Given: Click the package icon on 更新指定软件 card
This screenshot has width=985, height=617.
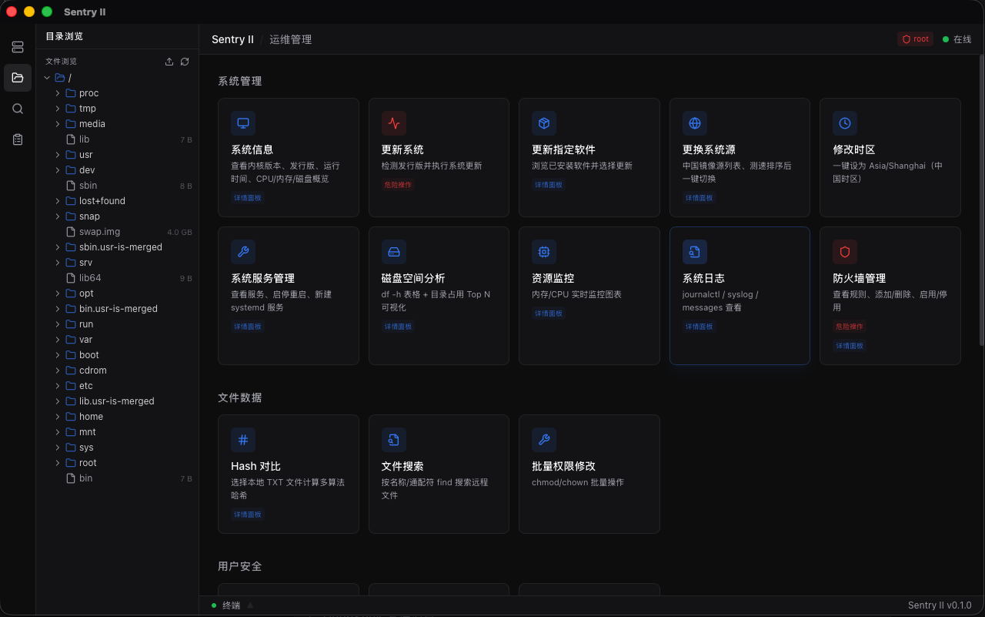Looking at the screenshot, I should tap(544, 123).
